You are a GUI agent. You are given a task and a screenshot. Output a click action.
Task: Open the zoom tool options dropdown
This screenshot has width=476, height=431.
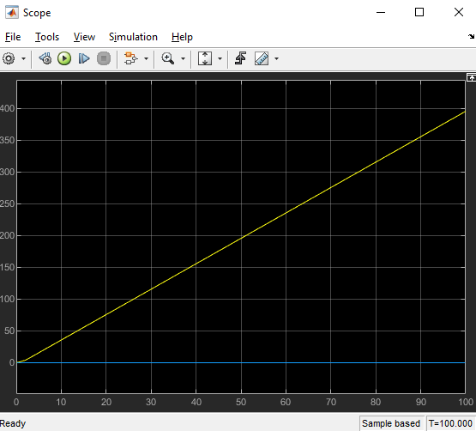[183, 58]
